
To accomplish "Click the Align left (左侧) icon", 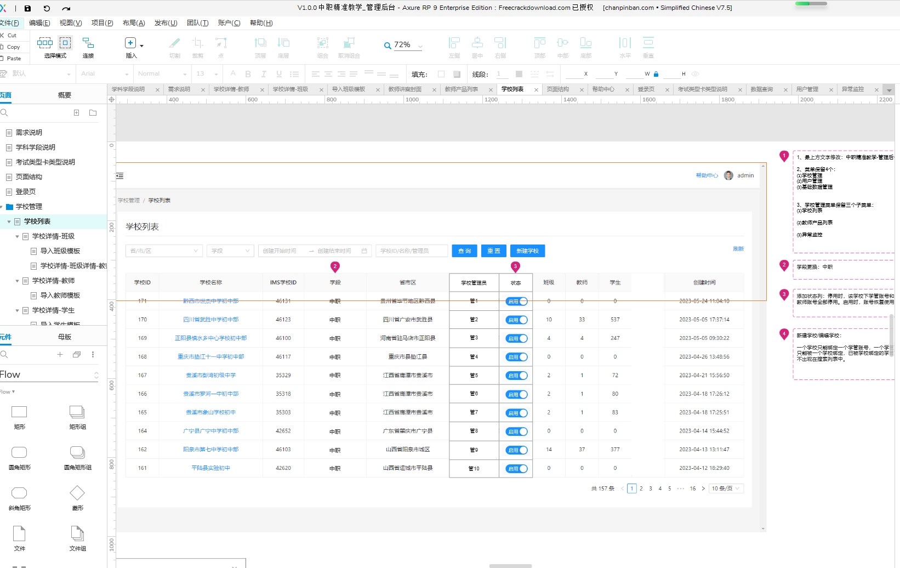I will click(x=454, y=43).
